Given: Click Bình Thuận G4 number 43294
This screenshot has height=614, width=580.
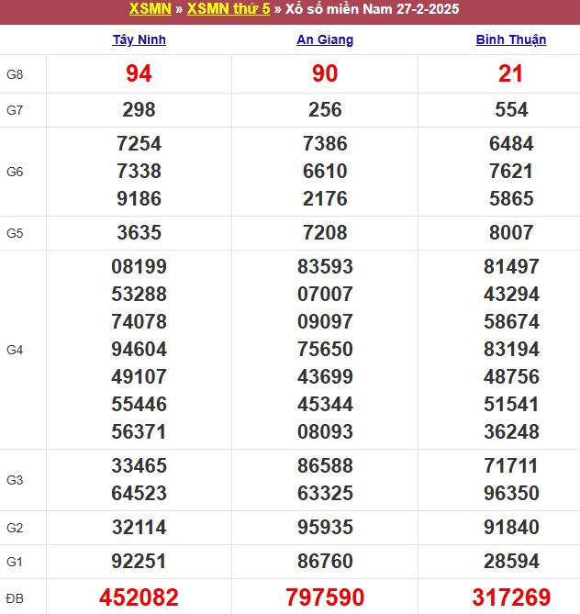Looking at the screenshot, I should click(511, 294).
